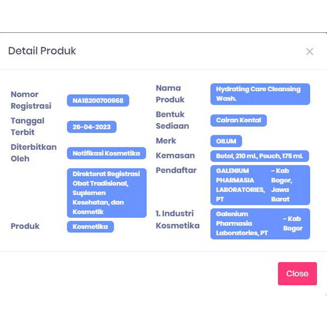This screenshot has width=327, height=327.
Task: Click the Nomor Registrasi label
Action: (x=31, y=100)
